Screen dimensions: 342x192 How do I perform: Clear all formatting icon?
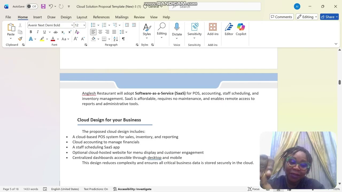77,32
